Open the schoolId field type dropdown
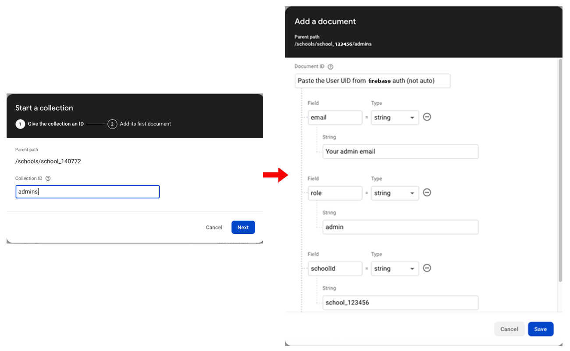The image size is (570, 351). coord(395,268)
